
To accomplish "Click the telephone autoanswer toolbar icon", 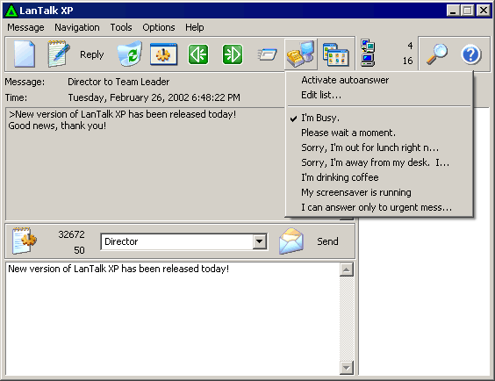I will 301,54.
